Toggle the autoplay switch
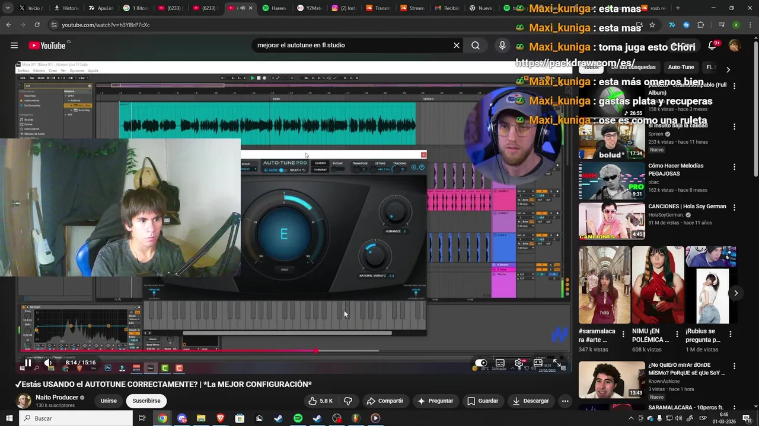Viewport: 759px width, 426px height. tap(481, 363)
